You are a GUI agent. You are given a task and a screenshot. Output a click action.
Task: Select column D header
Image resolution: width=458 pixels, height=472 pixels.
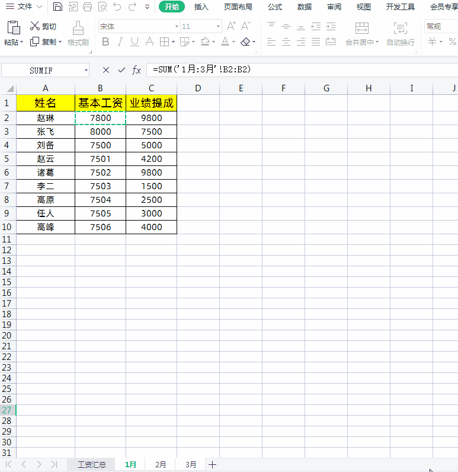(x=198, y=88)
